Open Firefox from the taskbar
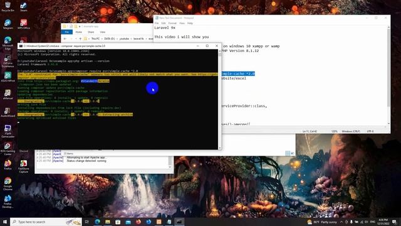 [138, 222]
